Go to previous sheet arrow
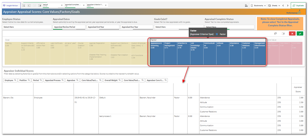The height and width of the screenshot is (136, 308). click(x=283, y=5)
